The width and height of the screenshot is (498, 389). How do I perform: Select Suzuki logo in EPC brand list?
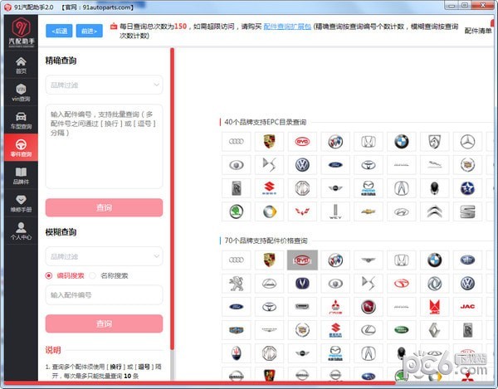(269, 188)
